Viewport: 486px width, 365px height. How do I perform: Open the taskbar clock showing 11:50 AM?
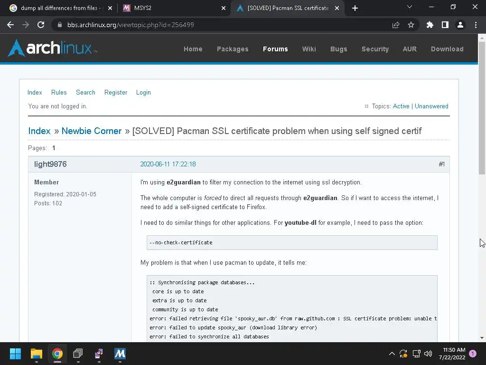(452, 354)
